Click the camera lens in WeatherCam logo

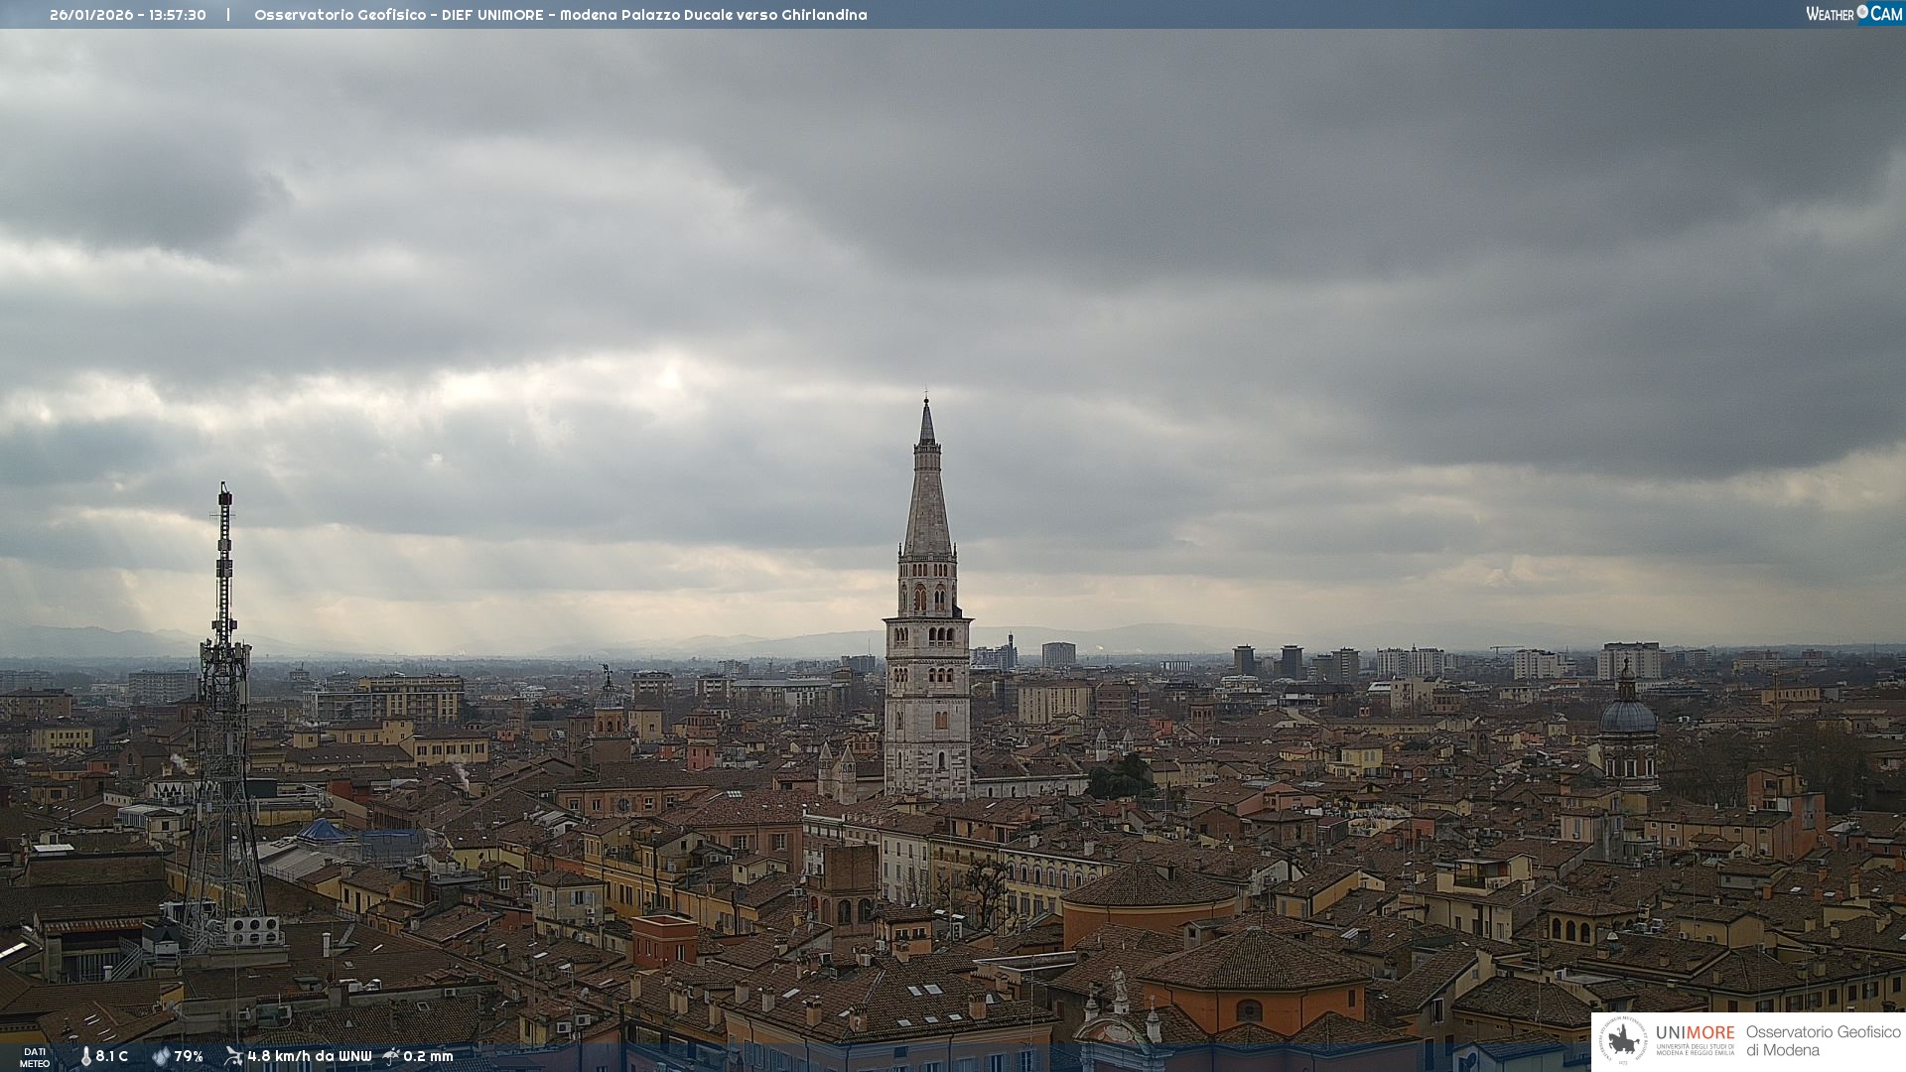coord(1862,12)
